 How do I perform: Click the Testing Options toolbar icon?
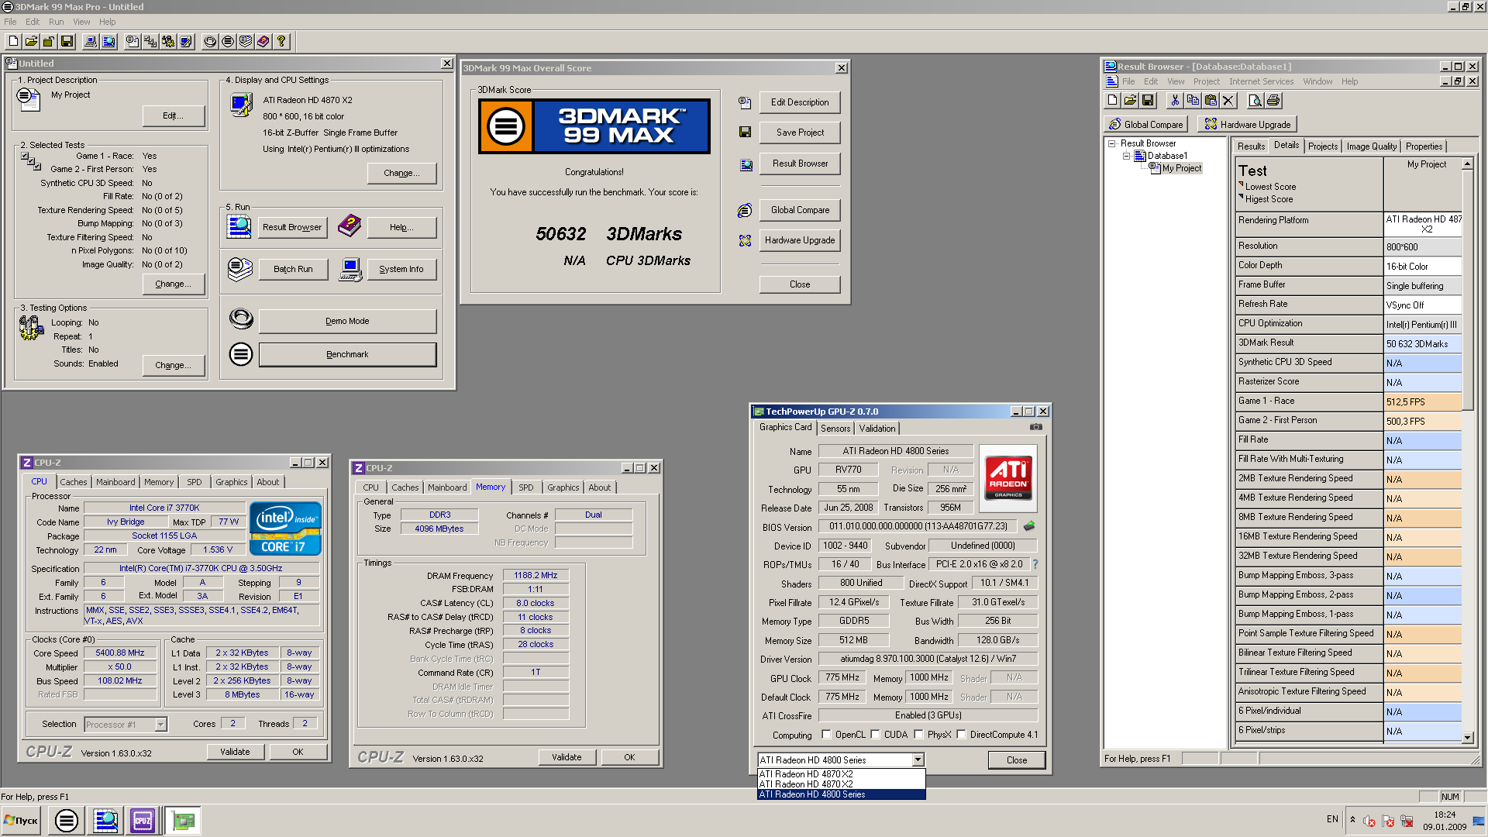(x=168, y=41)
